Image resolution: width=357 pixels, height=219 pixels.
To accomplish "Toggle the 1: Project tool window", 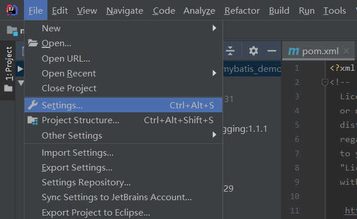I will [x=9, y=63].
